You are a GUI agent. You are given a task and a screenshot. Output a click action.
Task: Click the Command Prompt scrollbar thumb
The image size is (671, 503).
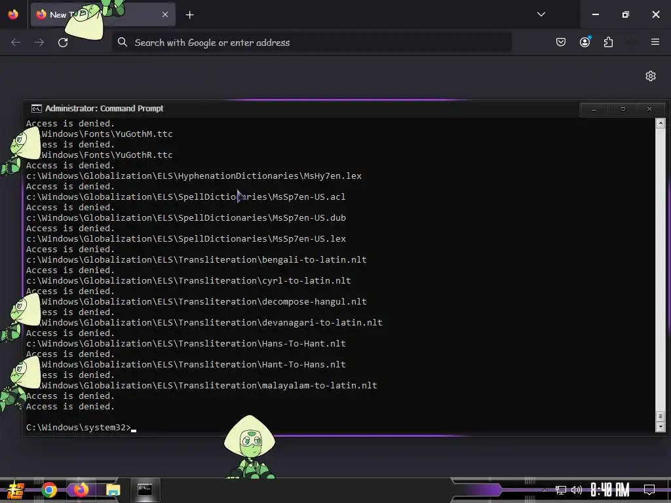[661, 416]
